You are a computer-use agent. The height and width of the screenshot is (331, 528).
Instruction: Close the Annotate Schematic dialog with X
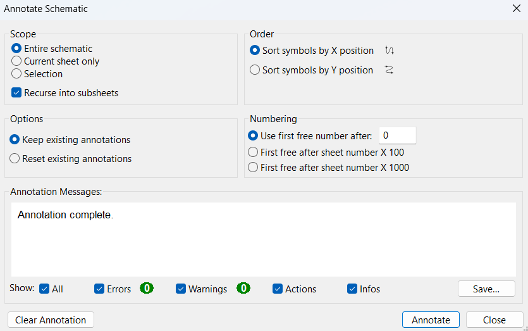[517, 8]
